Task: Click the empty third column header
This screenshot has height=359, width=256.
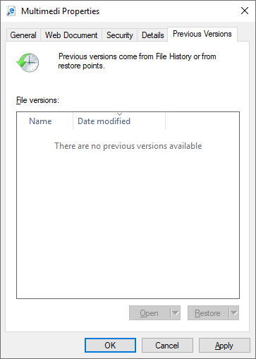Action: (x=202, y=121)
